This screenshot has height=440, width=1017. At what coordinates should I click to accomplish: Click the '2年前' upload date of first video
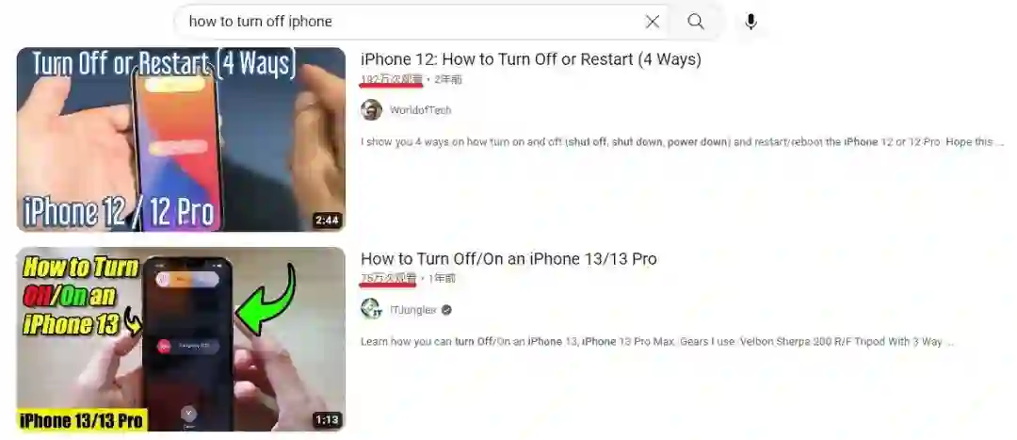point(448,79)
